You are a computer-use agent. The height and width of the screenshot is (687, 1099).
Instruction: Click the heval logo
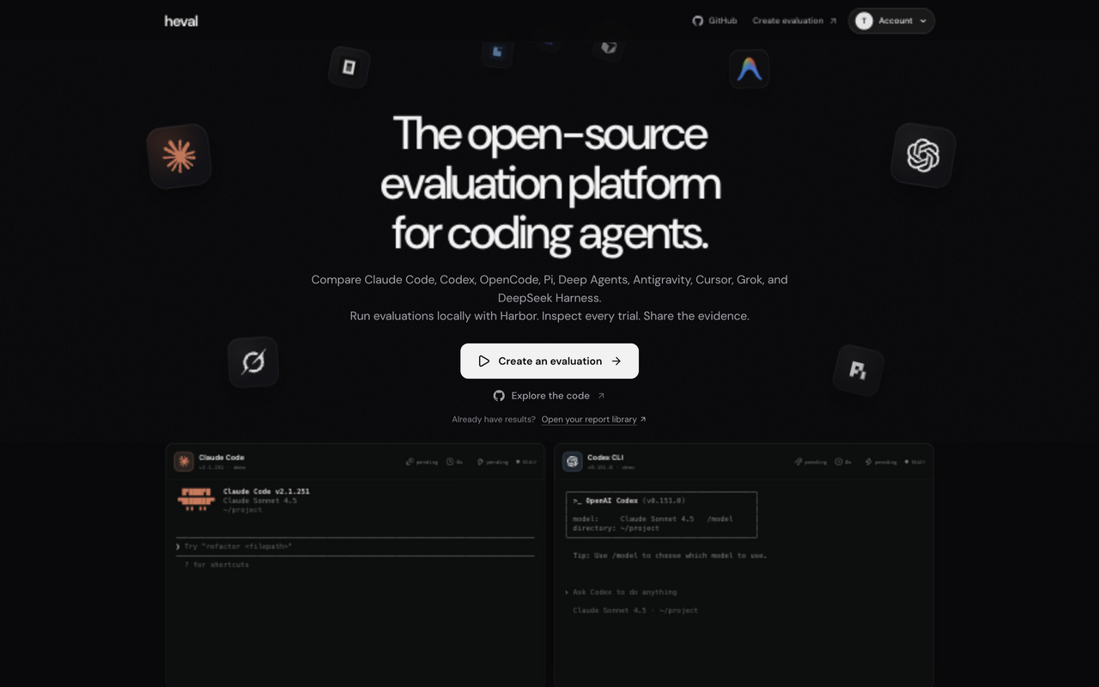[x=181, y=21]
